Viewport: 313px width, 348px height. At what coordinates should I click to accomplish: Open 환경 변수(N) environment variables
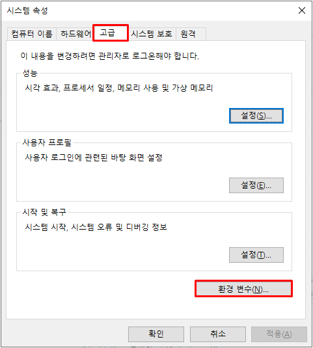click(x=243, y=289)
